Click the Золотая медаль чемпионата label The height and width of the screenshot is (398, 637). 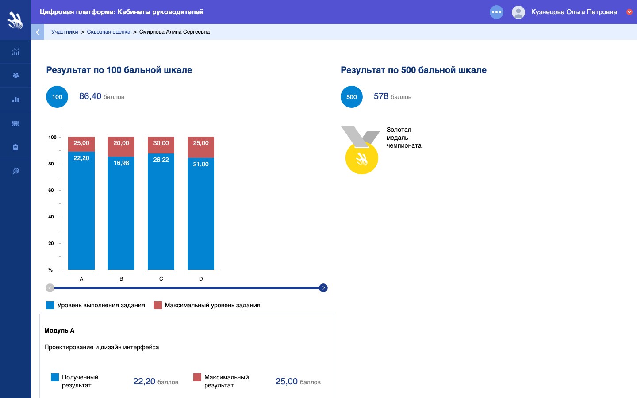(404, 138)
